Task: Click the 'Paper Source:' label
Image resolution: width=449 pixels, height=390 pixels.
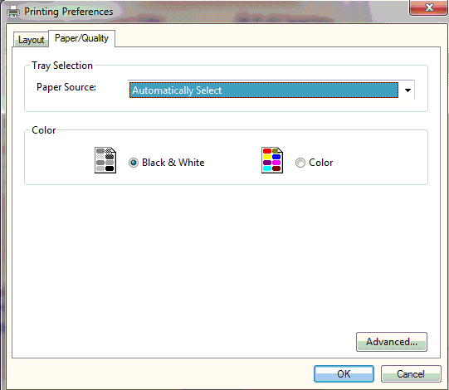Action: coord(66,87)
